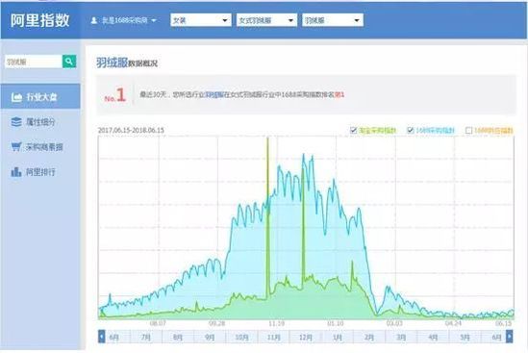Click the 羽绒服数据概况 page heading

(x=127, y=63)
